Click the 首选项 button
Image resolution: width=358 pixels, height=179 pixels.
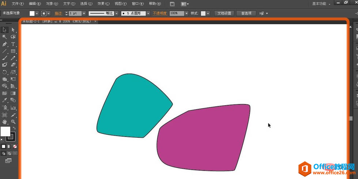click(246, 14)
